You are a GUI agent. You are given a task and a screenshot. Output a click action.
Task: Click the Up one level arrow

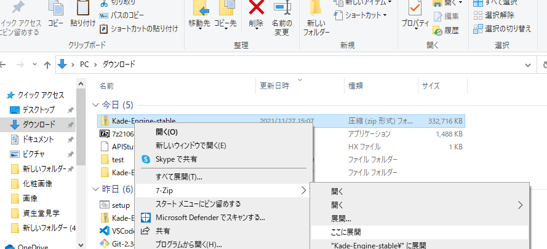(47, 65)
